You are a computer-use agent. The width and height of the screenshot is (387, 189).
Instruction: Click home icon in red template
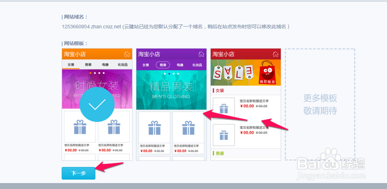click(276, 54)
